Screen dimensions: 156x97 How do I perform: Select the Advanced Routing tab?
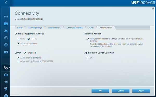coord(74,28)
